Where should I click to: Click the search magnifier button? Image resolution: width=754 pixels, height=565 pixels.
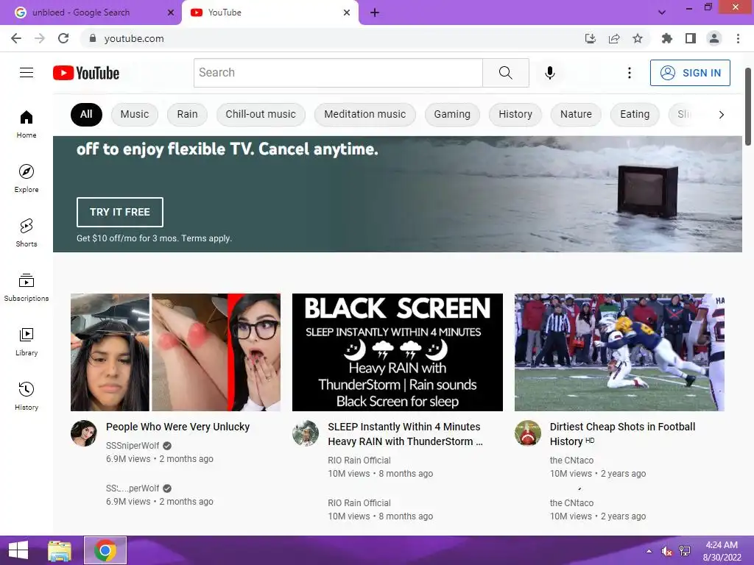click(505, 73)
